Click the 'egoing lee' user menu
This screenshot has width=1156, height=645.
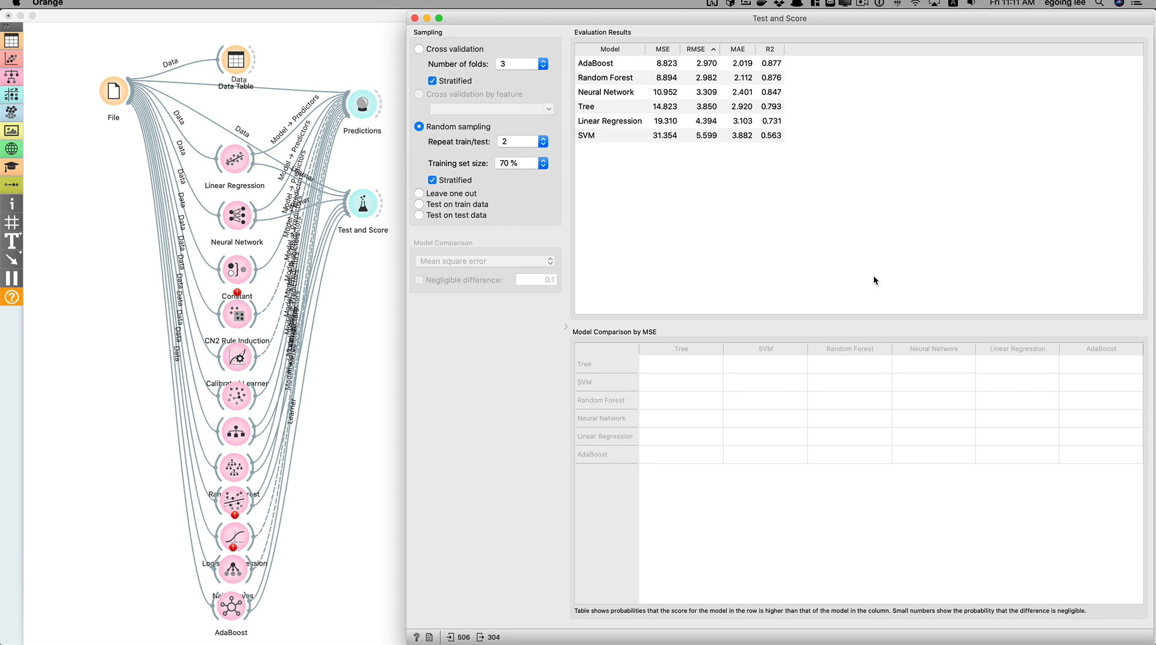point(1064,3)
